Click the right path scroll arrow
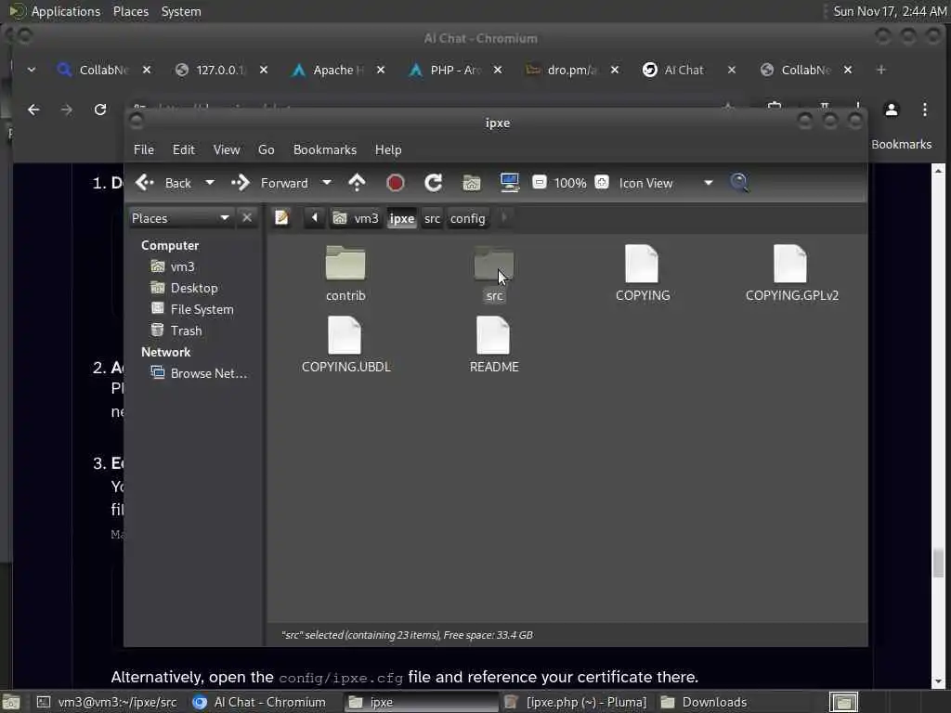Viewport: 951px width, 713px height. coord(504,217)
